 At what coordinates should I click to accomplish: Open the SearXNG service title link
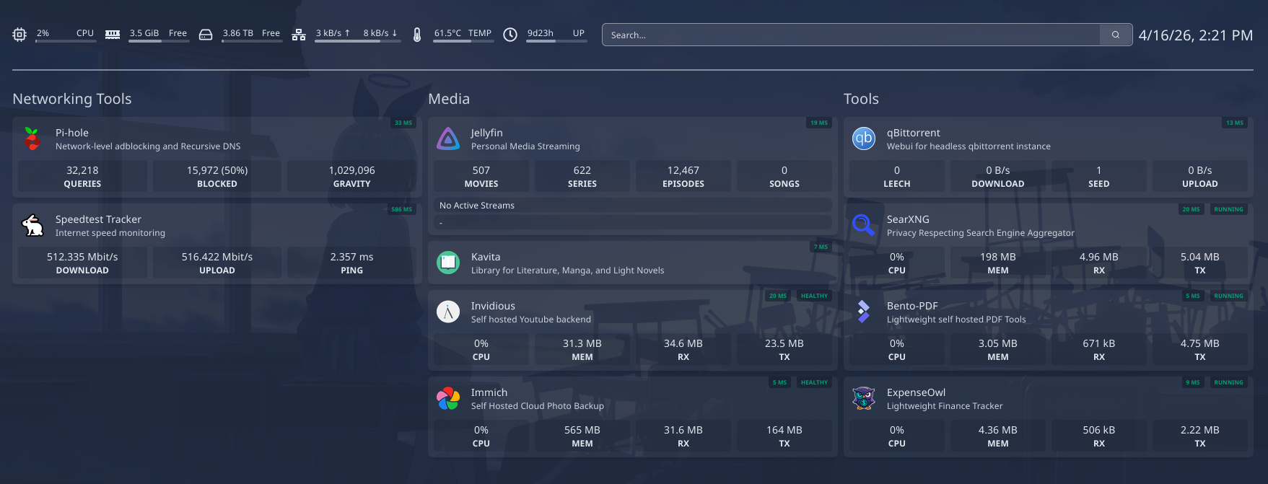tap(908, 219)
